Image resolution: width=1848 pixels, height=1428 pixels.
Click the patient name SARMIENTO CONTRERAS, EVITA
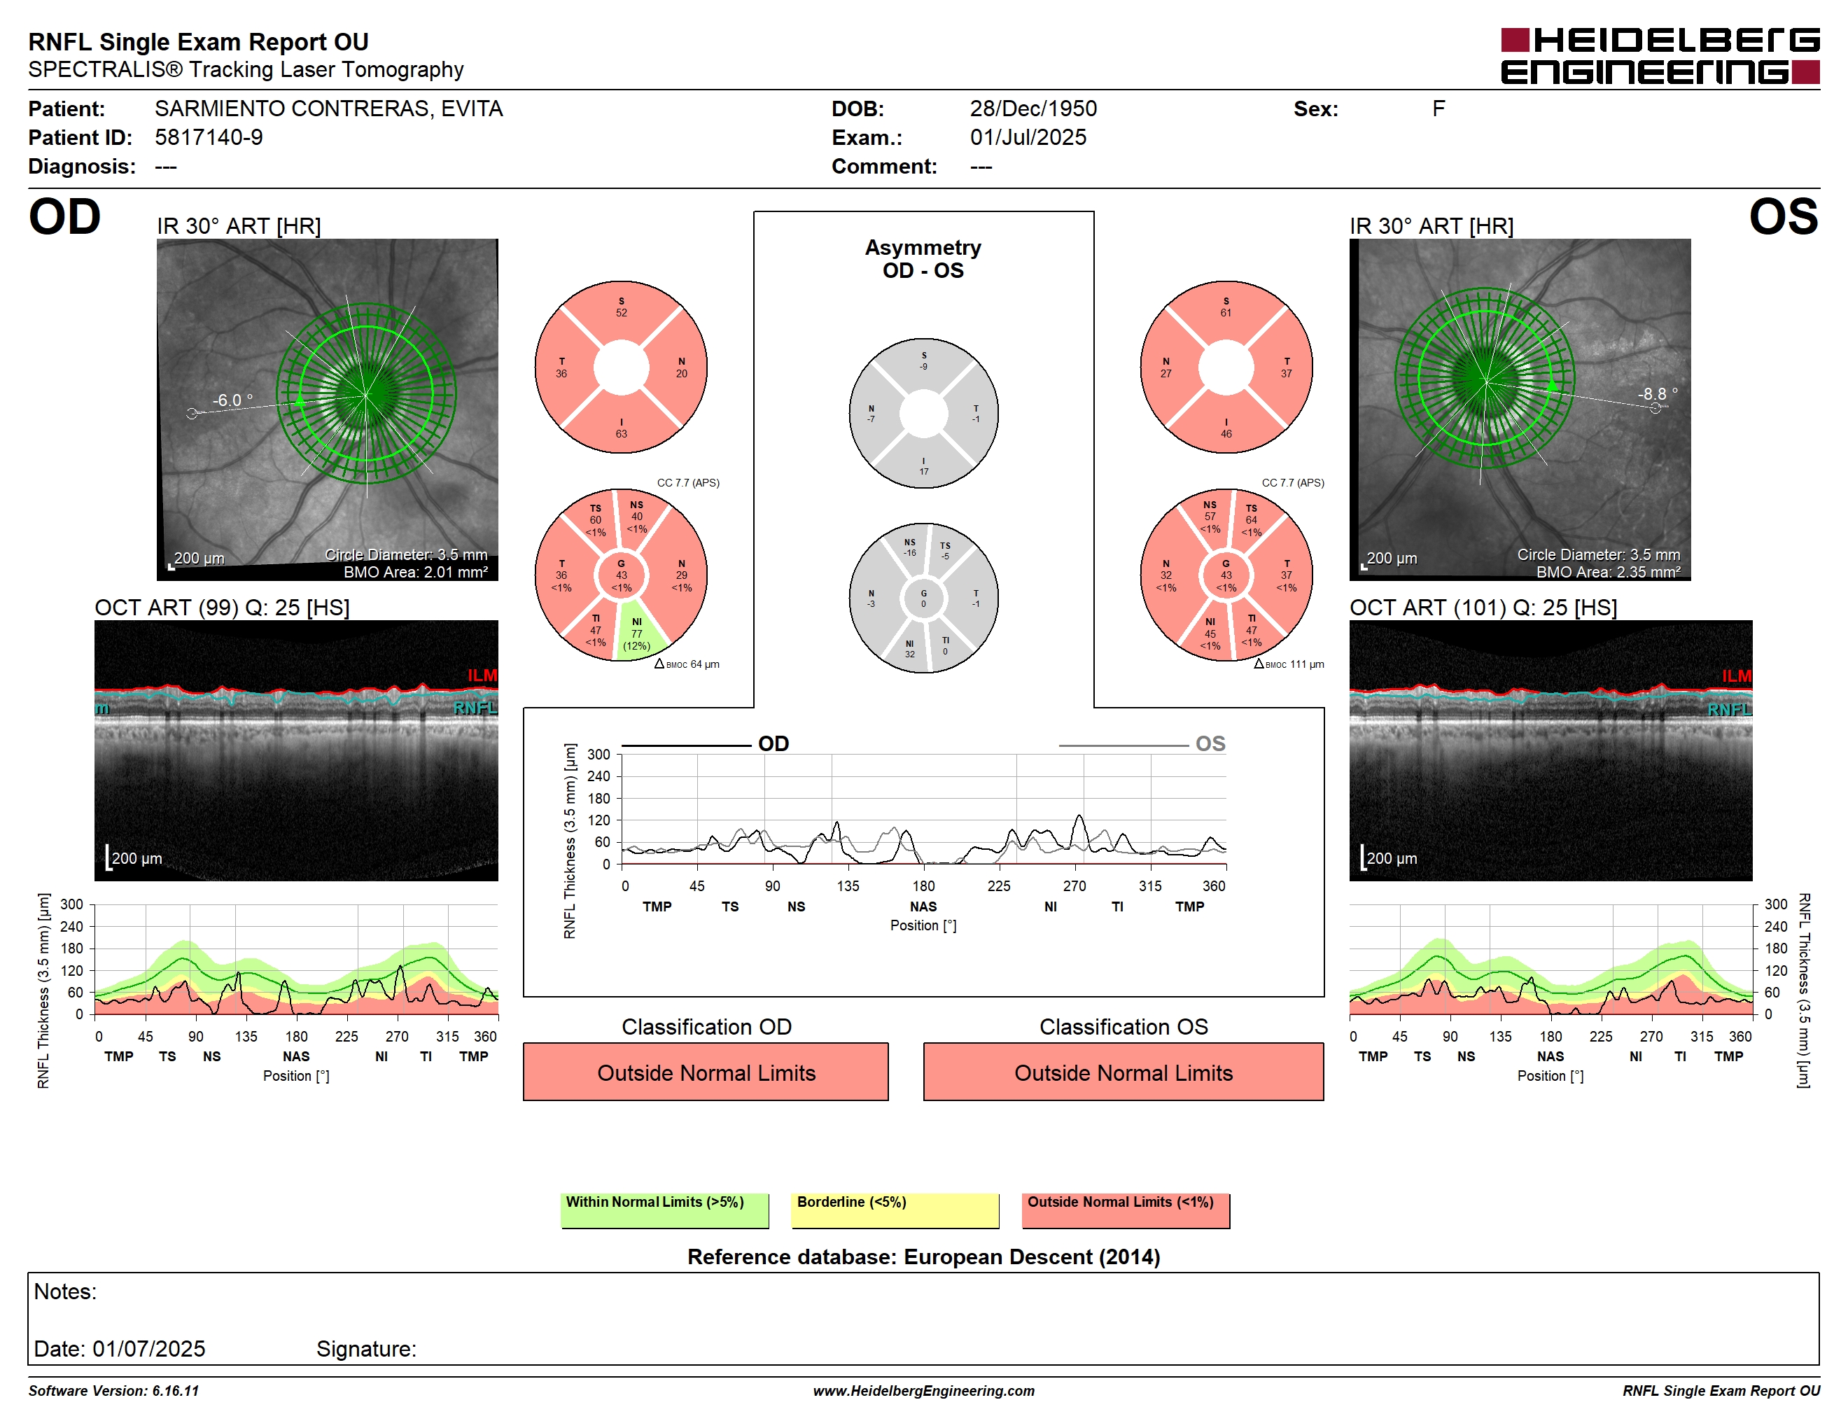coord(328,108)
